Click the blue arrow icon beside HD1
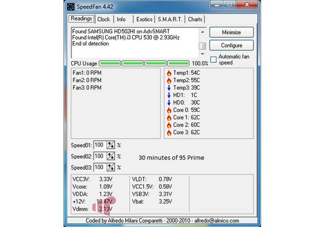 point(169,95)
